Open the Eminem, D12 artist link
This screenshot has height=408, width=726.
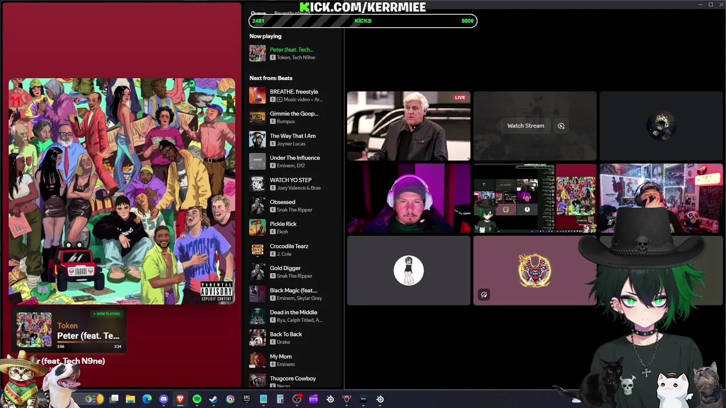pyautogui.click(x=291, y=165)
